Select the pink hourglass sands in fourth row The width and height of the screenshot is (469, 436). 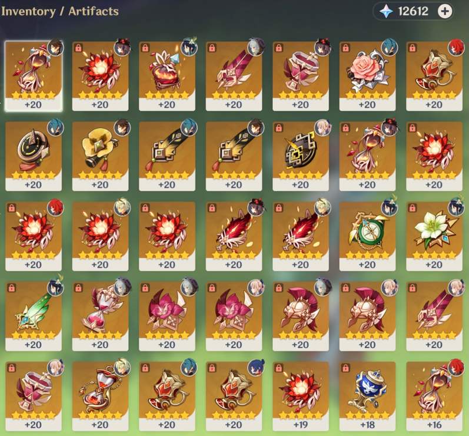pyautogui.click(x=100, y=316)
